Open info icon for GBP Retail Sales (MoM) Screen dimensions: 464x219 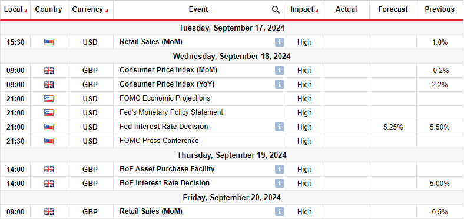[279, 211]
